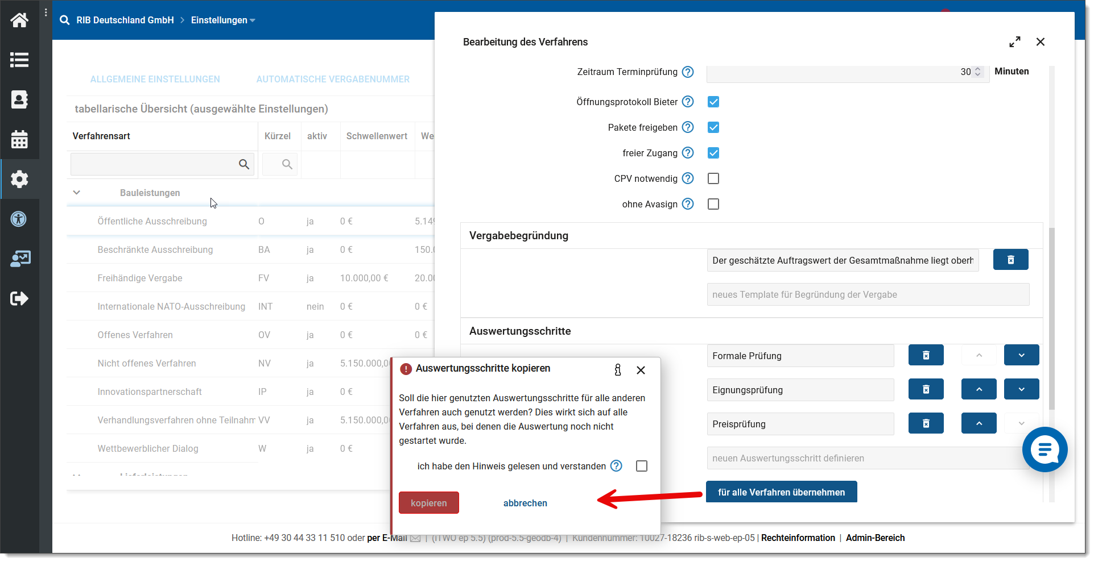Delete the Formale Prüfung step
This screenshot has width=1094, height=562.
926,355
